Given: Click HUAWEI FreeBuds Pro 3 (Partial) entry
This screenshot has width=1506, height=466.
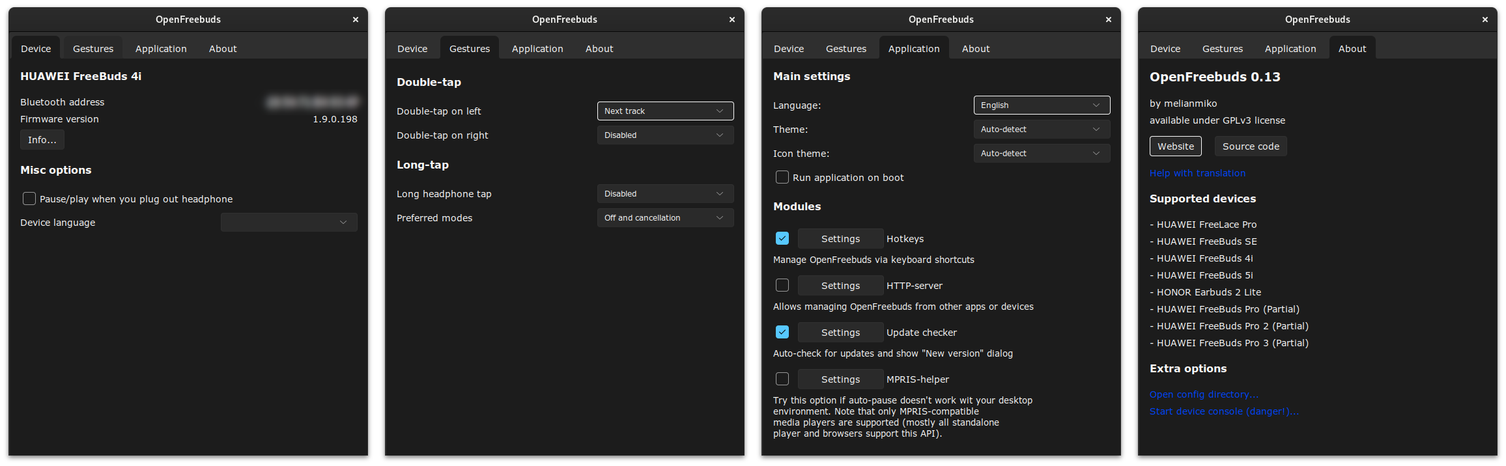Looking at the screenshot, I should click(x=1229, y=343).
